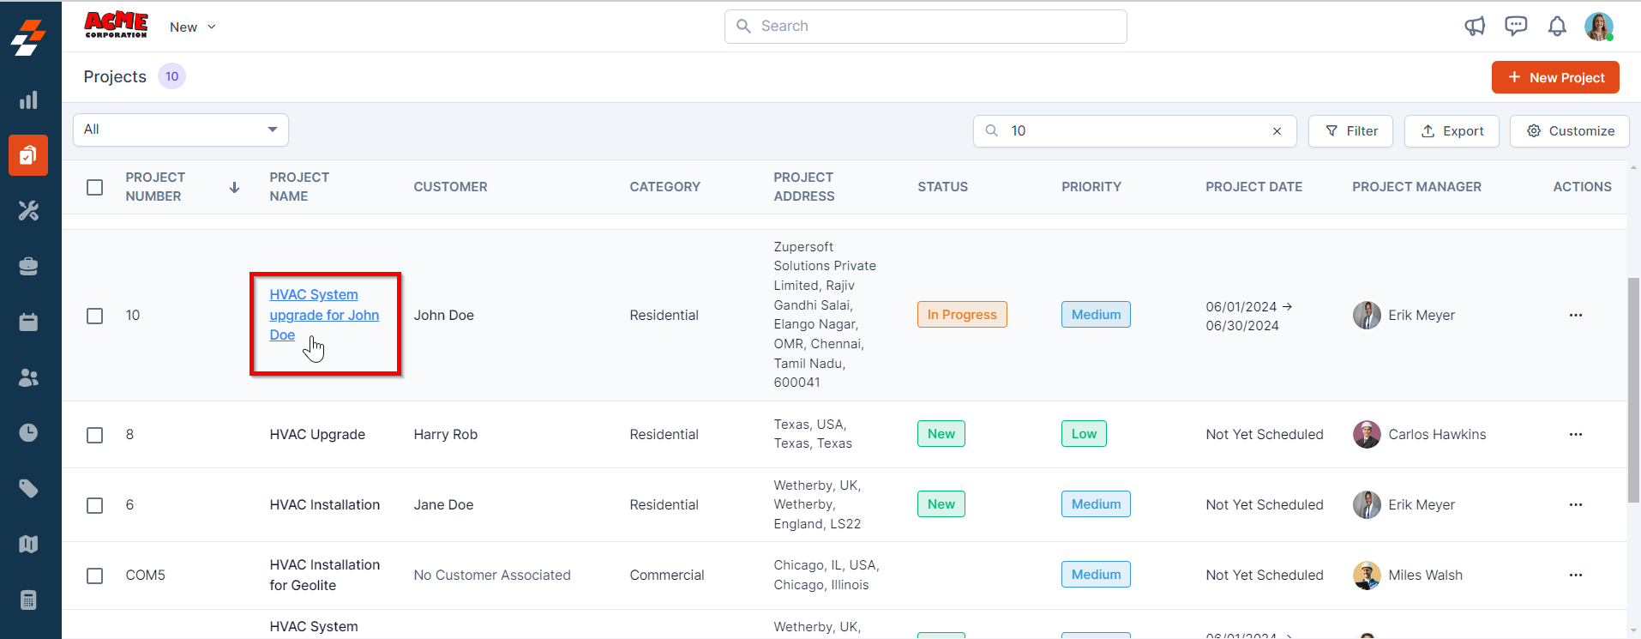Click the megaphone announcements icon
This screenshot has width=1641, height=639.
(x=1475, y=27)
